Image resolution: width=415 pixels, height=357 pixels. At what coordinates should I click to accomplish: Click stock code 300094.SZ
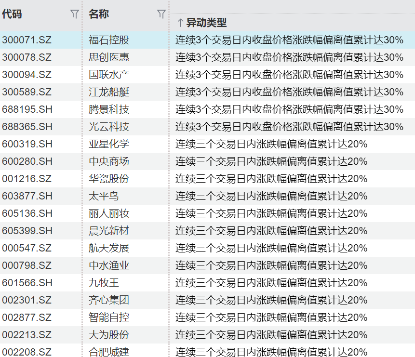(x=27, y=75)
